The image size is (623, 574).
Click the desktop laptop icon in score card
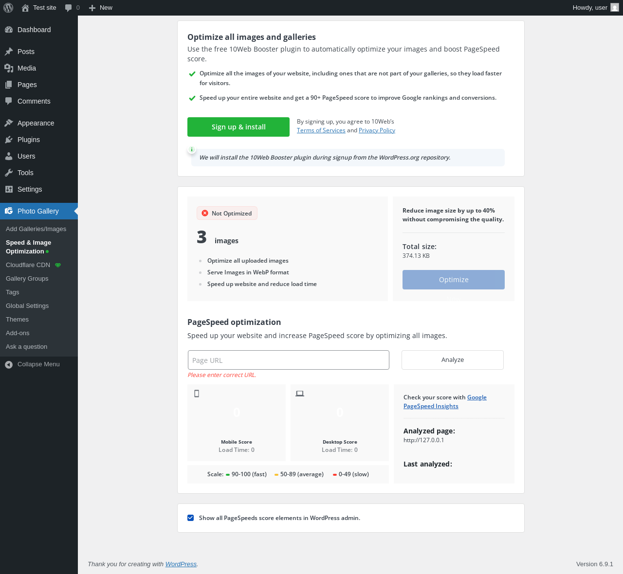tap(300, 394)
